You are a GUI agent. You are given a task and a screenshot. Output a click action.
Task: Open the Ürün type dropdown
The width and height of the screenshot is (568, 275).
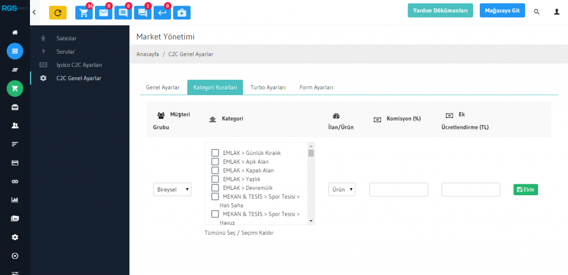click(342, 189)
